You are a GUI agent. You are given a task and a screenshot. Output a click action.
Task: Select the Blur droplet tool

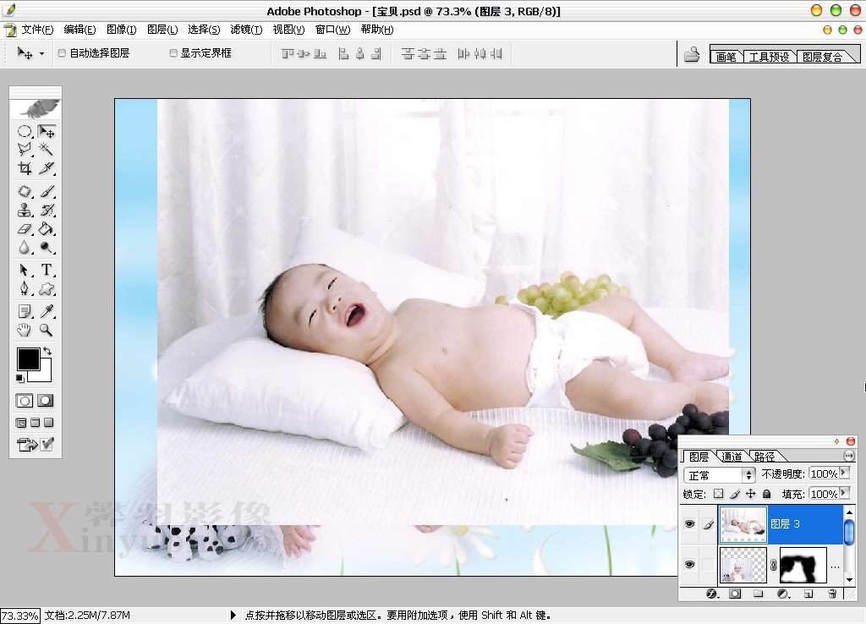[x=25, y=248]
